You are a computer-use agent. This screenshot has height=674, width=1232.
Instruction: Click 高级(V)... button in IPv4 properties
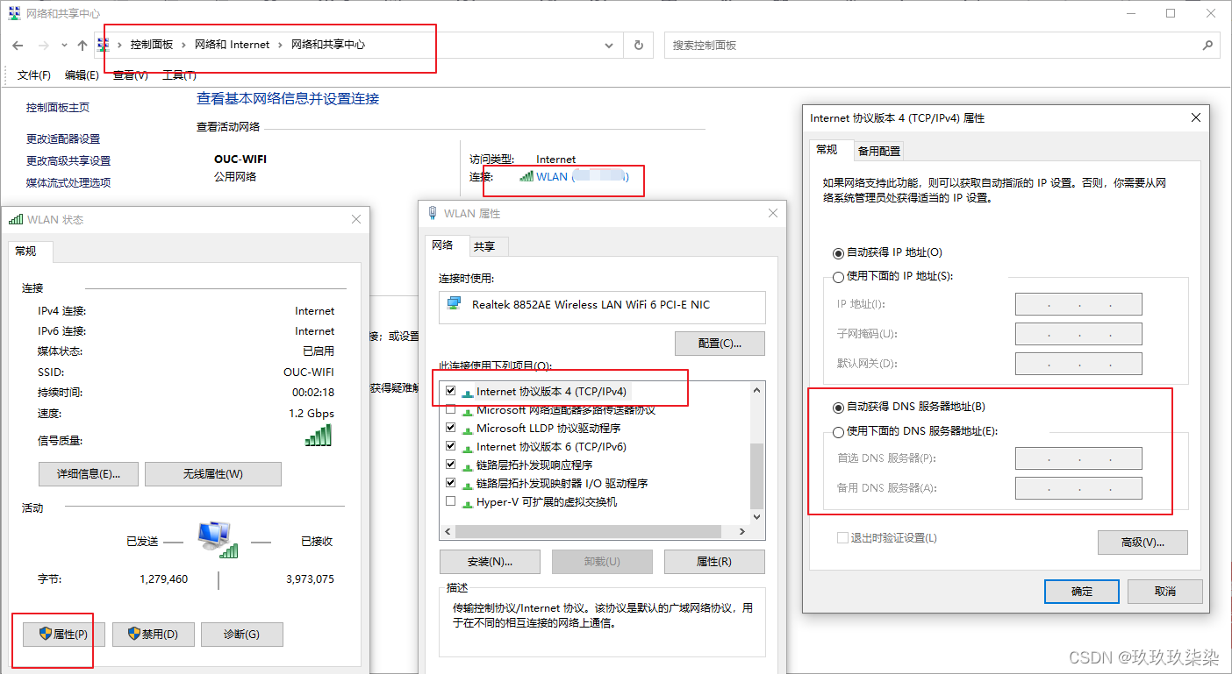click(x=1142, y=543)
